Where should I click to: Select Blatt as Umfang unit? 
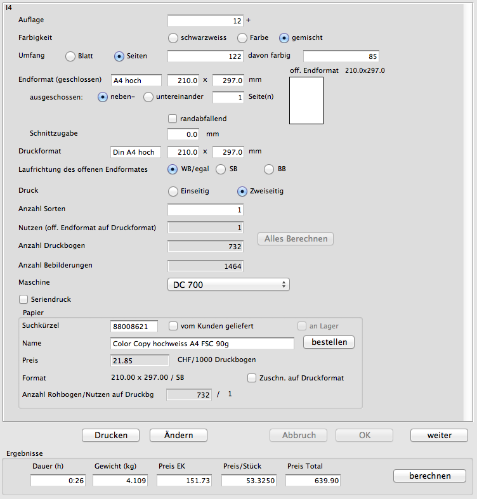pyautogui.click(x=71, y=56)
